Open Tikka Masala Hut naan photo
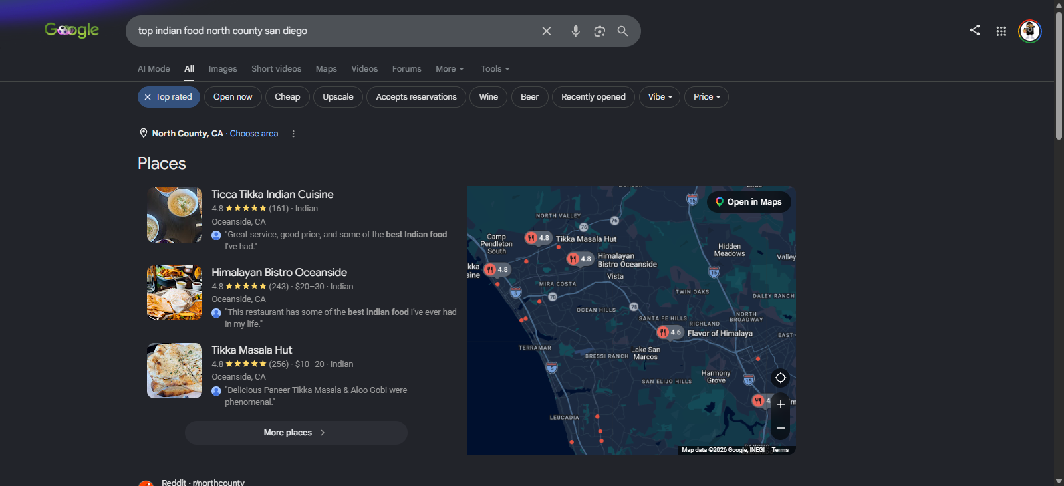Screen dimensions: 1064x486 174,370
